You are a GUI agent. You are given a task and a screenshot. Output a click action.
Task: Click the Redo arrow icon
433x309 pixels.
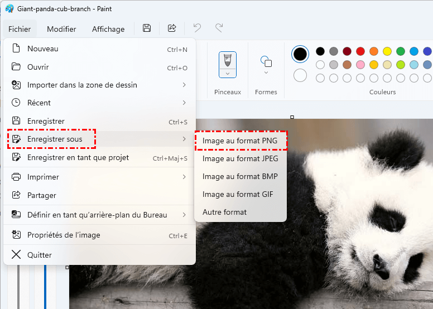tap(219, 28)
